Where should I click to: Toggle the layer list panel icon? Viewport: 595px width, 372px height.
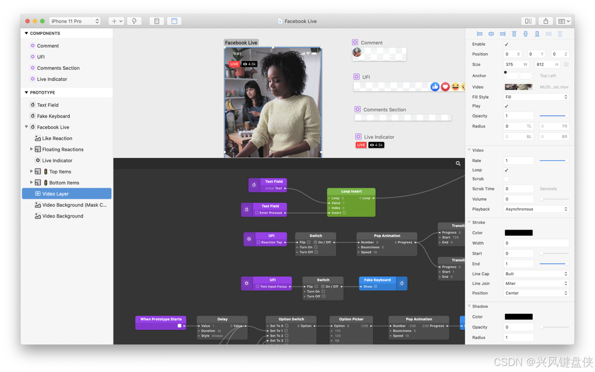click(x=157, y=21)
